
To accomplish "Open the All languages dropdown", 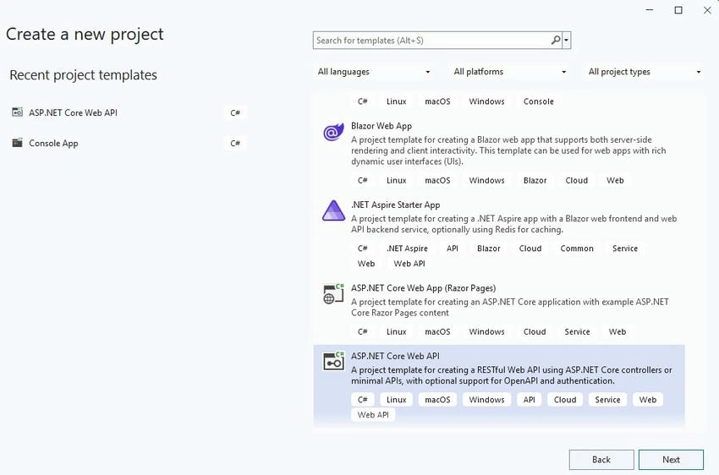I will (374, 72).
